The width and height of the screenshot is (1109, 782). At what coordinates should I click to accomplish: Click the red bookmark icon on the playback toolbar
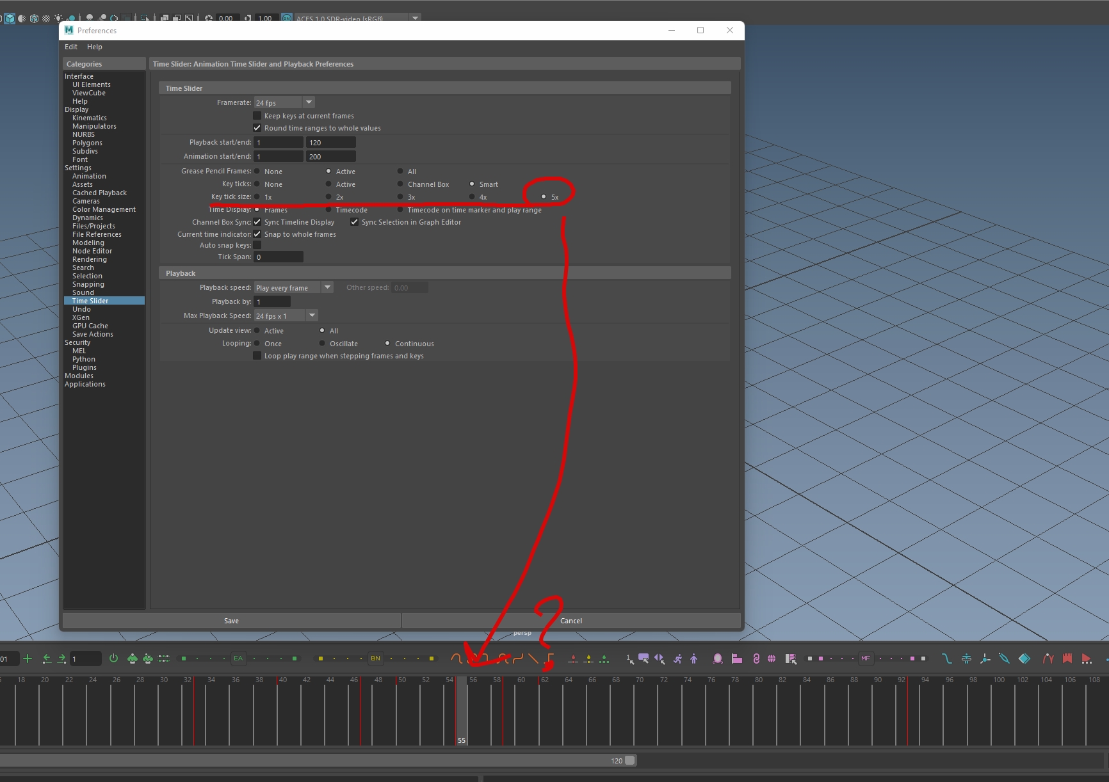(x=1068, y=658)
